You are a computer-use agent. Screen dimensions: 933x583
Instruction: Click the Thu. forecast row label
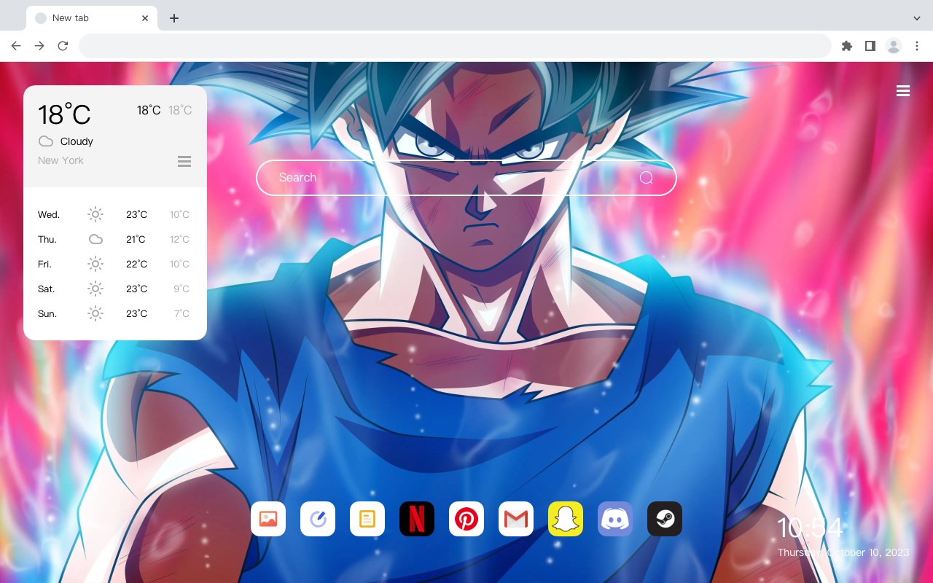[47, 240]
